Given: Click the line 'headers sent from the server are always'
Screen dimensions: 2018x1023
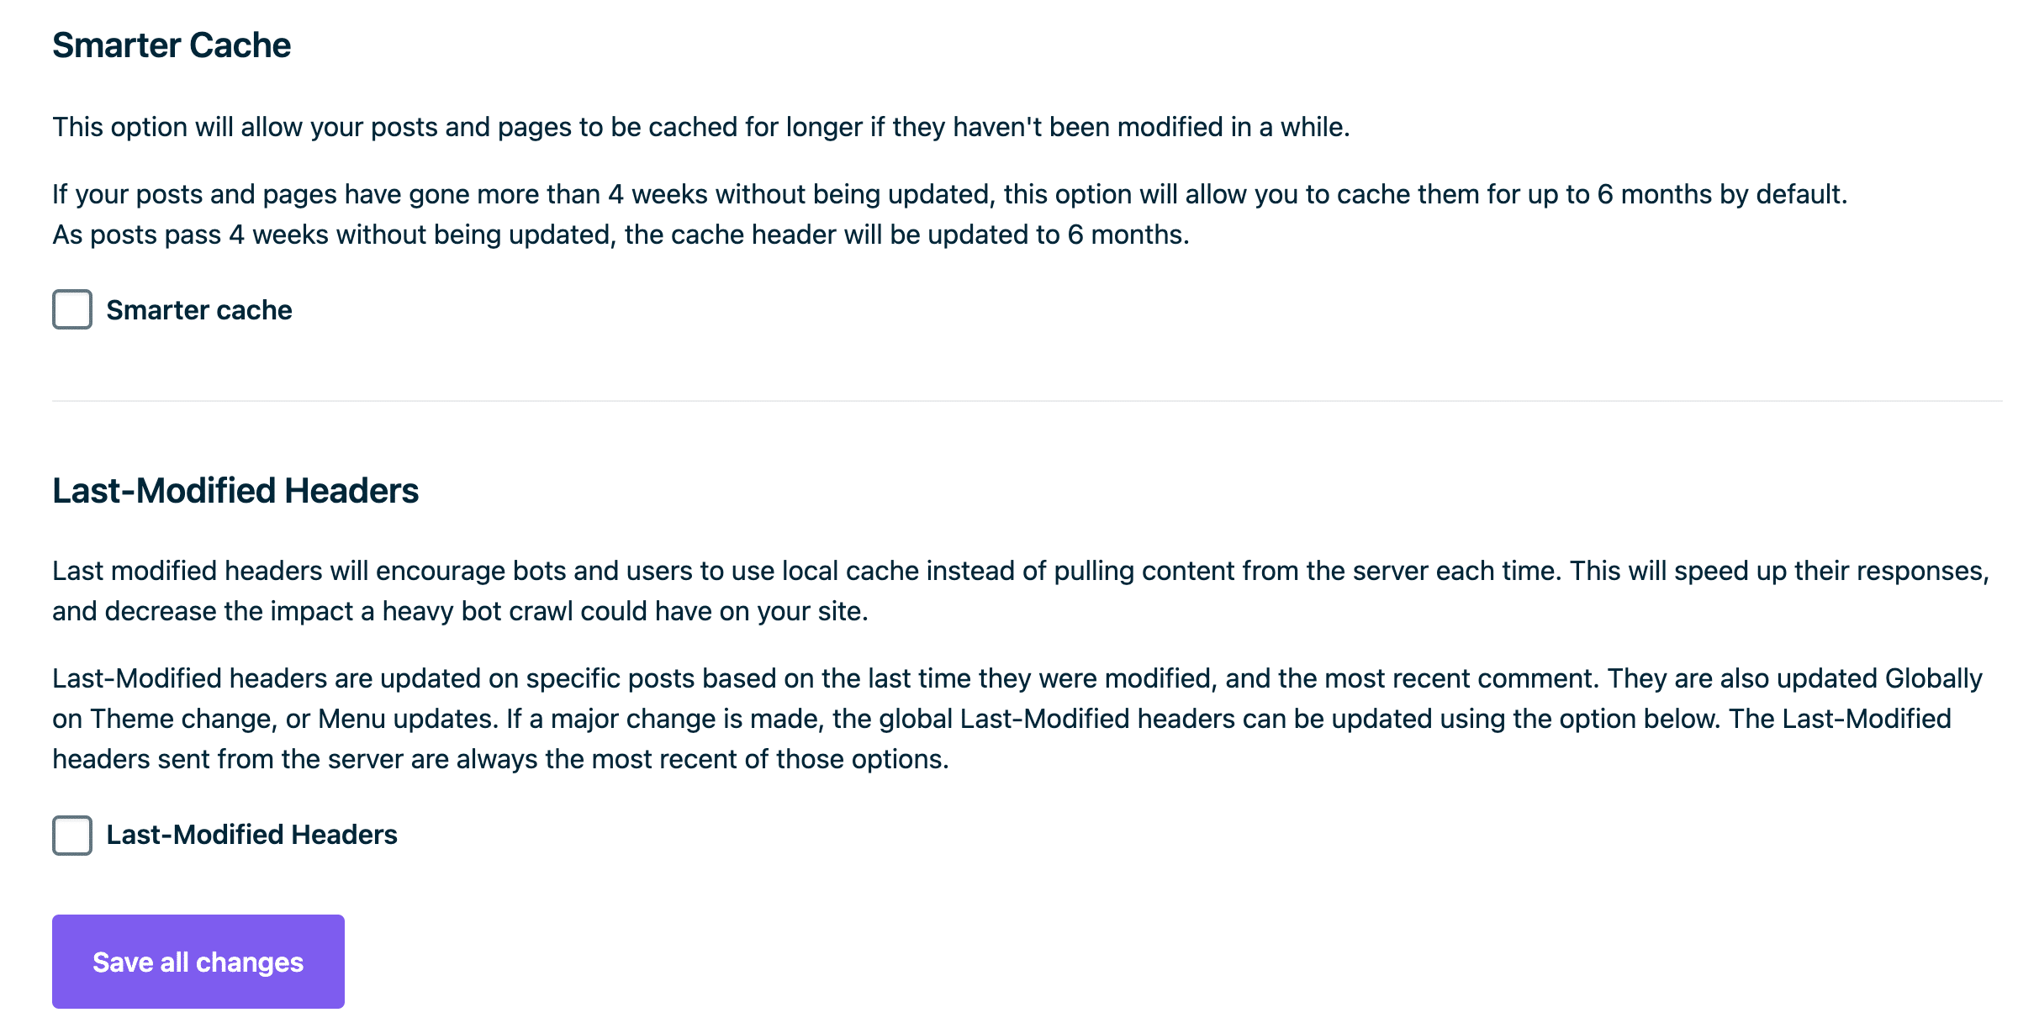Looking at the screenshot, I should click(500, 759).
